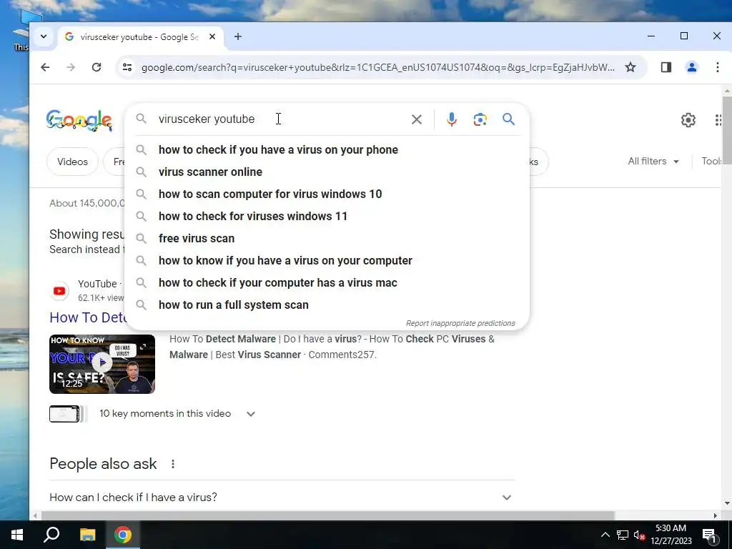Click the Chrome taskbar icon
The image size is (732, 549).
123,535
